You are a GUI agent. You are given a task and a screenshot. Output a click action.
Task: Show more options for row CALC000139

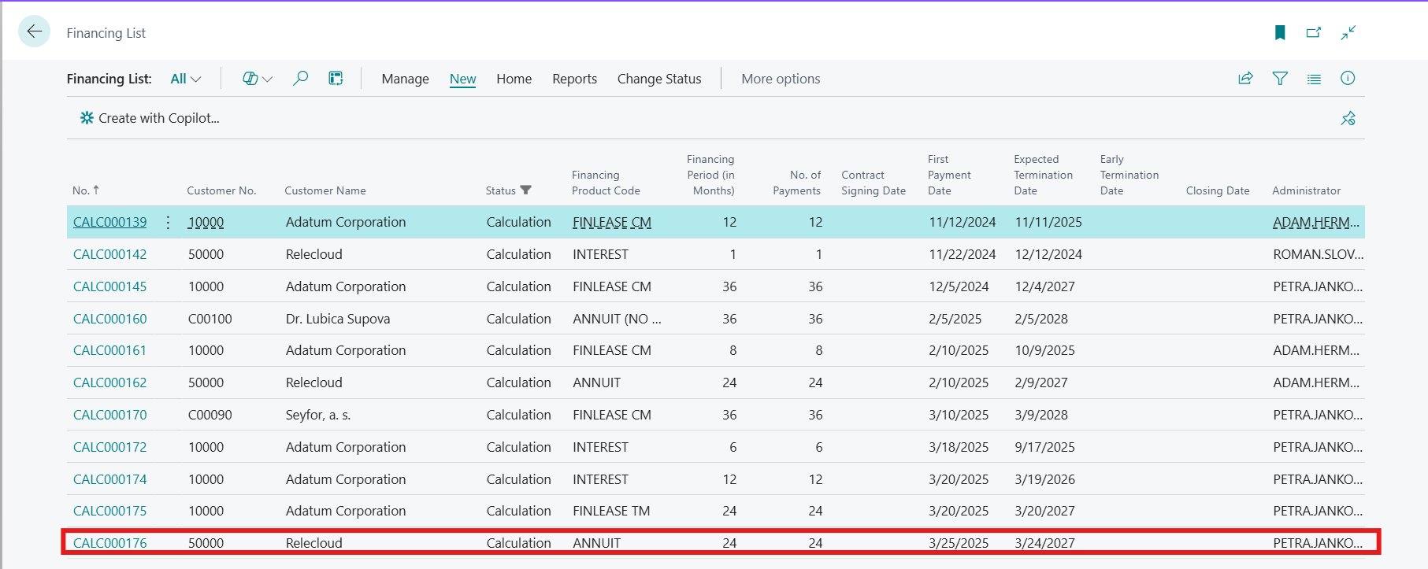click(168, 223)
